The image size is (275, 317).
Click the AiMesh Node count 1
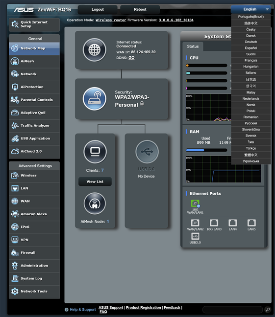click(x=108, y=222)
